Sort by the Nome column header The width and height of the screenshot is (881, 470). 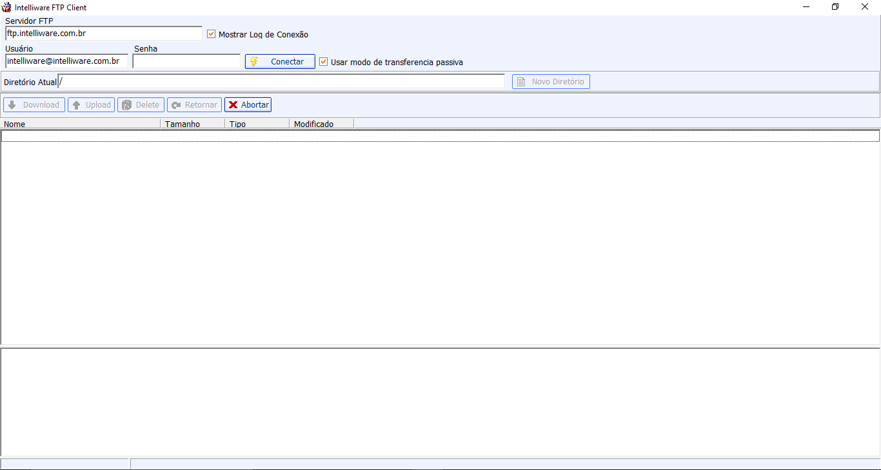[81, 124]
